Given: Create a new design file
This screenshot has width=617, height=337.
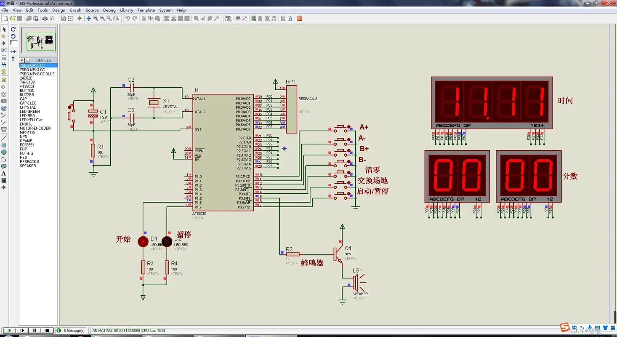Looking at the screenshot, I should click(5, 19).
